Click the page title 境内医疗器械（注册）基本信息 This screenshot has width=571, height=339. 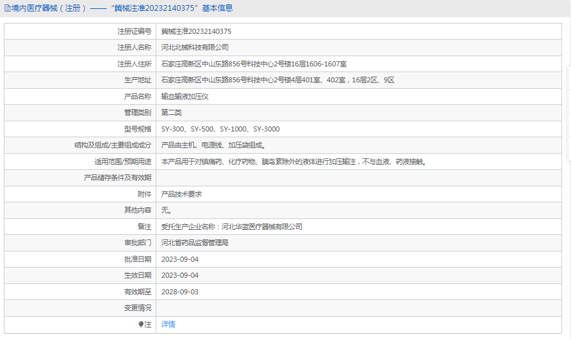pyautogui.click(x=122, y=8)
